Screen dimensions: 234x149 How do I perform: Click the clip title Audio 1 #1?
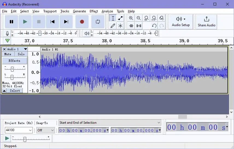(50, 49)
